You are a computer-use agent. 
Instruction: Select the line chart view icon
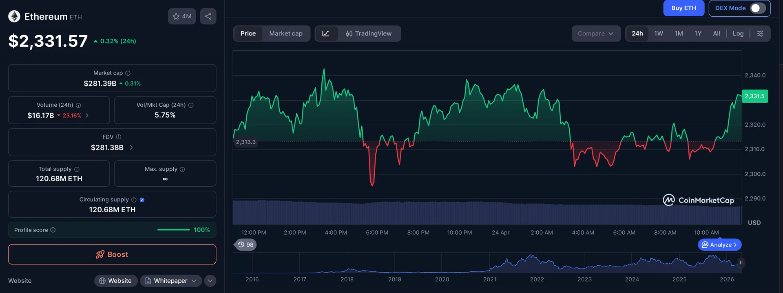[326, 33]
